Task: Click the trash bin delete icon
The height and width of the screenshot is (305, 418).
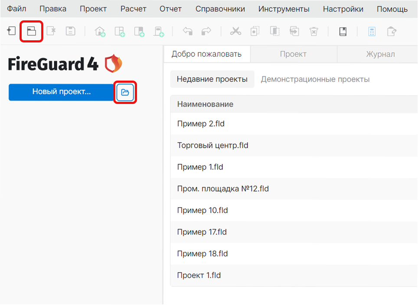Action: click(x=314, y=31)
